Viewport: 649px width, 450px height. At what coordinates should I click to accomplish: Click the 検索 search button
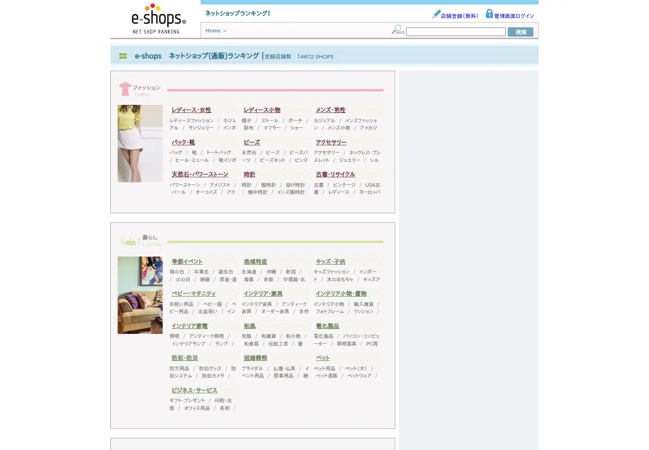click(521, 32)
